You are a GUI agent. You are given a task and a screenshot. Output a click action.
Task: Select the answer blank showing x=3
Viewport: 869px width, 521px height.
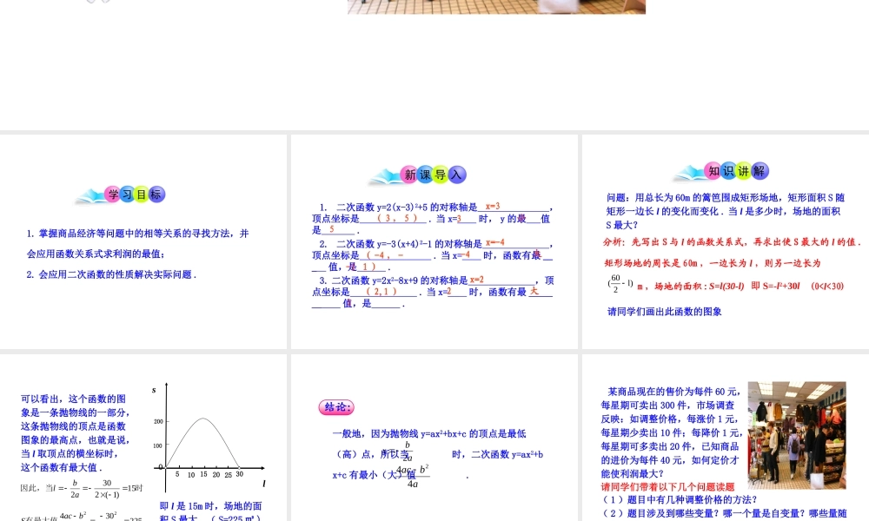[492, 206]
